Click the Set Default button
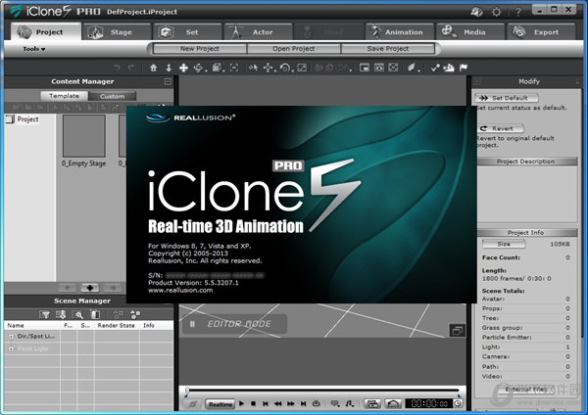Screen dimensions: 588x415 pyautogui.click(x=508, y=99)
